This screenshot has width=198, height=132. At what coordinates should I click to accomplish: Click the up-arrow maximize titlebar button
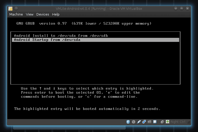pyautogui.click(x=181, y=9)
